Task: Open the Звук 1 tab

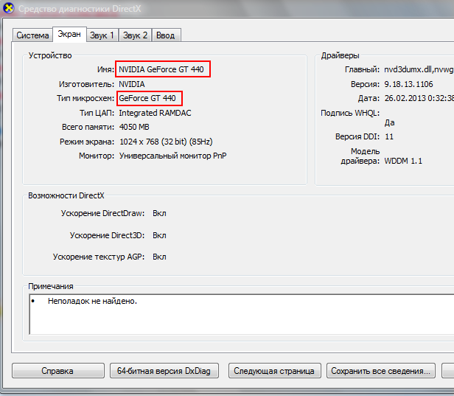Action: pos(102,35)
